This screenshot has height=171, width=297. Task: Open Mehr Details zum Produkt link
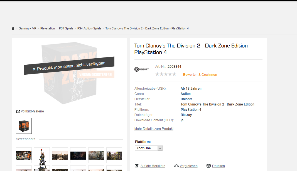[x=154, y=129]
